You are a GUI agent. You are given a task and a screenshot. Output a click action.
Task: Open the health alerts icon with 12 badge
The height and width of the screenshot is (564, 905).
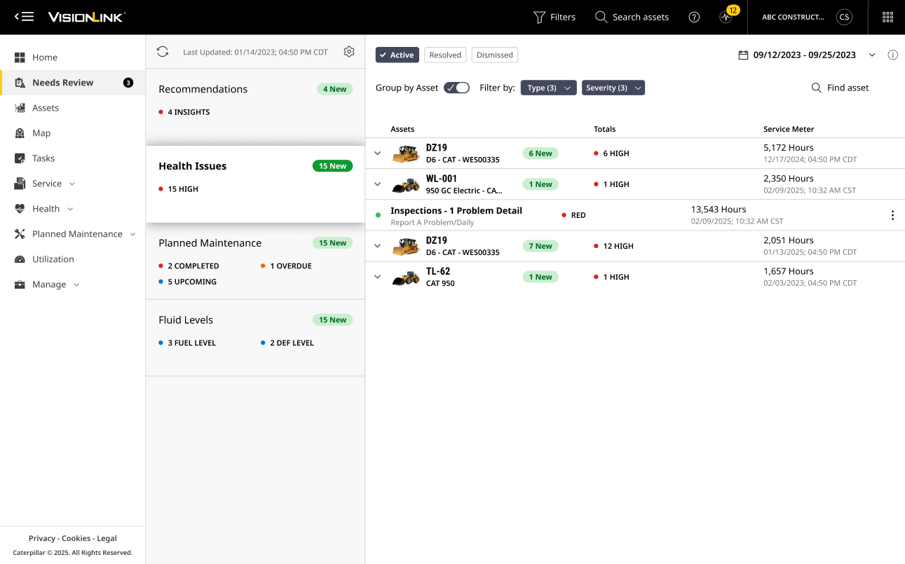click(x=726, y=18)
